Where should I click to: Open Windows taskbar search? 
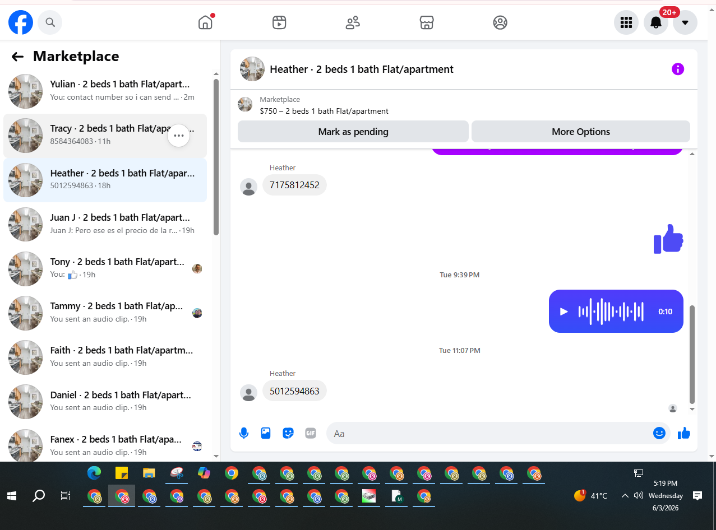click(39, 496)
